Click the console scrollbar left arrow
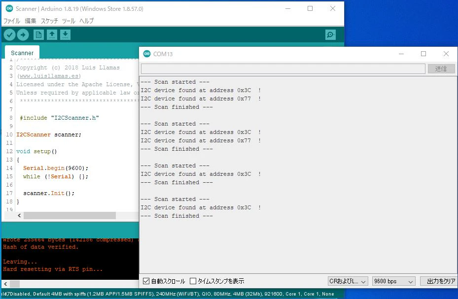The height and width of the screenshot is (299, 458). coord(5,284)
